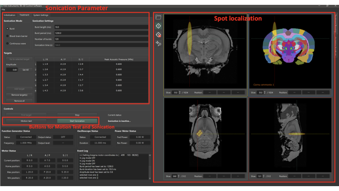Run the Motion test
339x191 pixels.
coord(26,121)
